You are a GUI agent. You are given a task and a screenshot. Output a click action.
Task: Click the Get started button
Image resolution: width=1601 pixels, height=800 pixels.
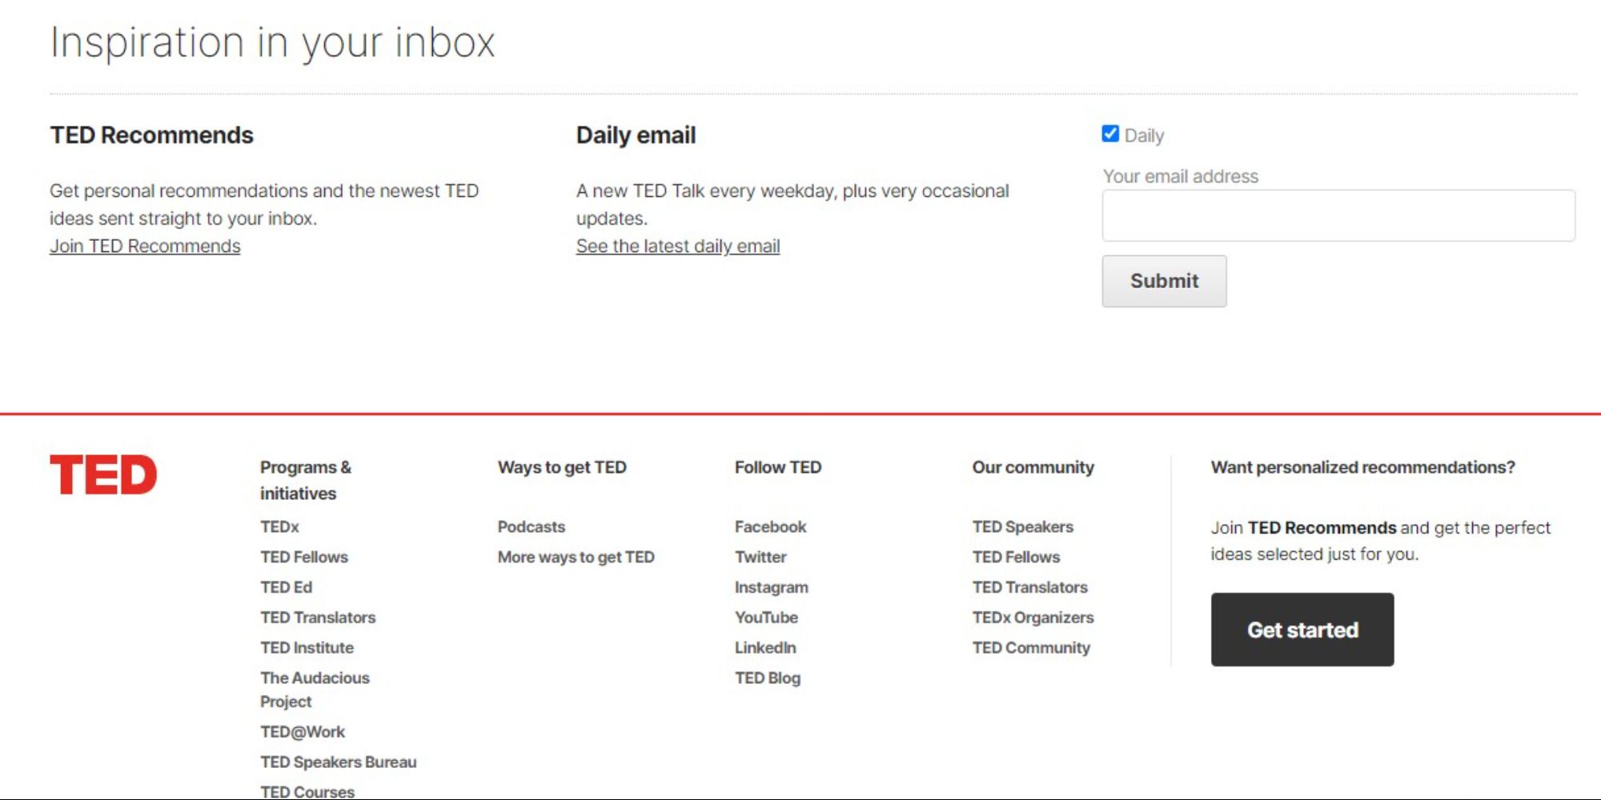(1302, 630)
